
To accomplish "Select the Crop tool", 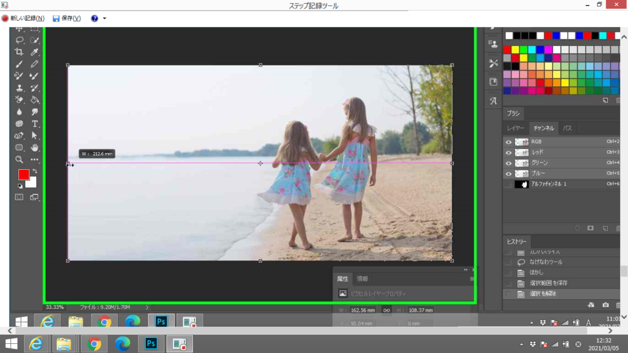I will click(x=19, y=52).
